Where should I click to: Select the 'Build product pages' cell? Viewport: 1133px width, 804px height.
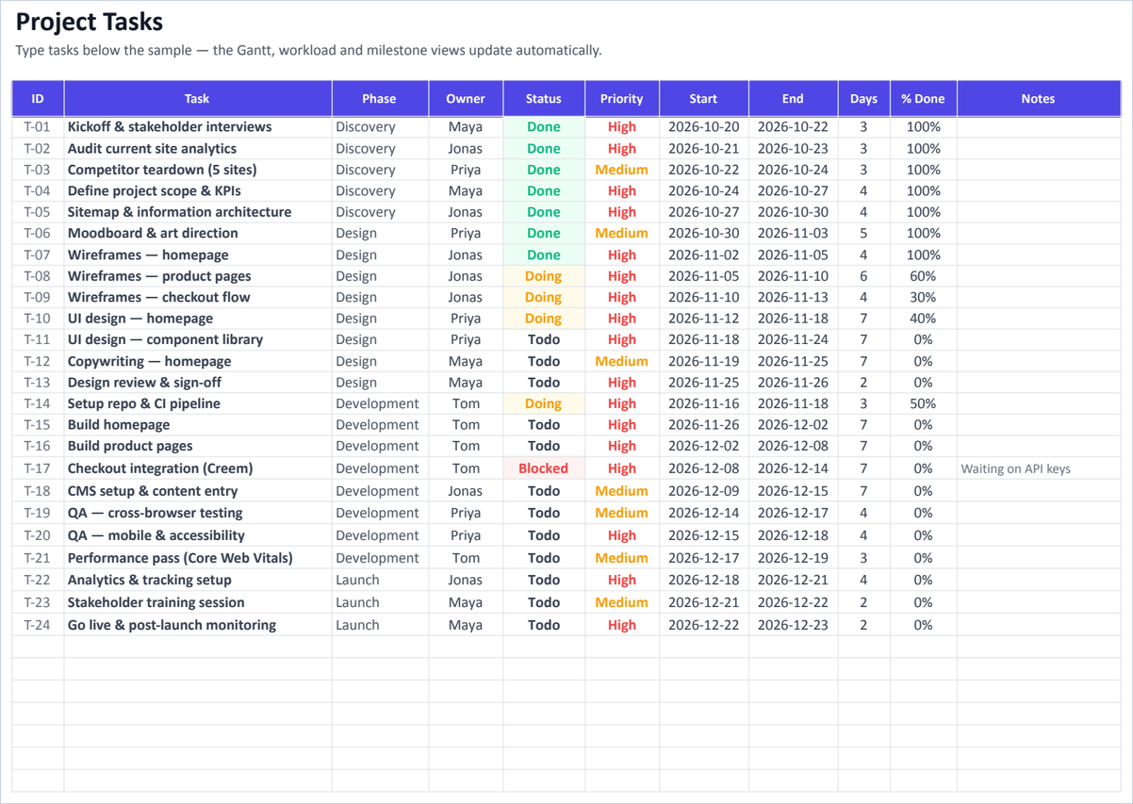pos(198,446)
